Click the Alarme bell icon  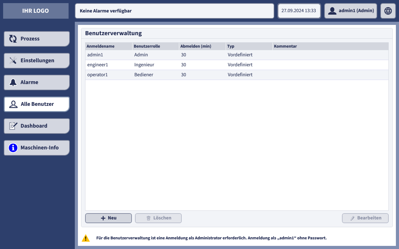point(13,82)
